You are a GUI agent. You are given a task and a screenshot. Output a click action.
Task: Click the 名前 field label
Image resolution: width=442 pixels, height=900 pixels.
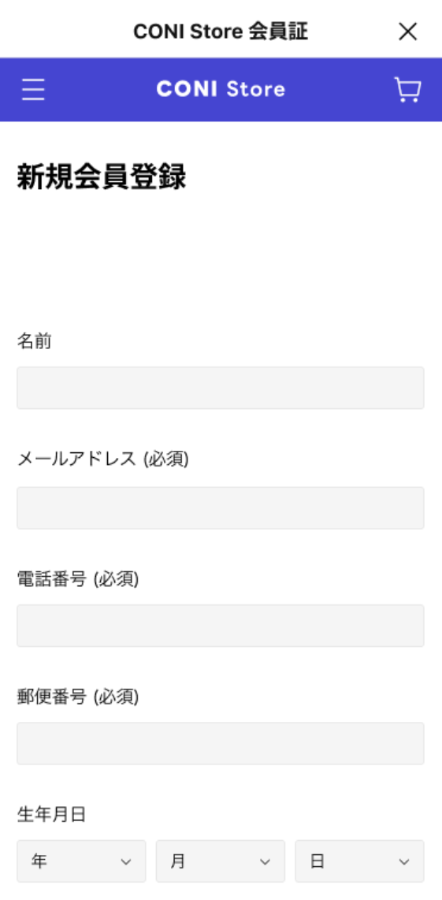(35, 341)
